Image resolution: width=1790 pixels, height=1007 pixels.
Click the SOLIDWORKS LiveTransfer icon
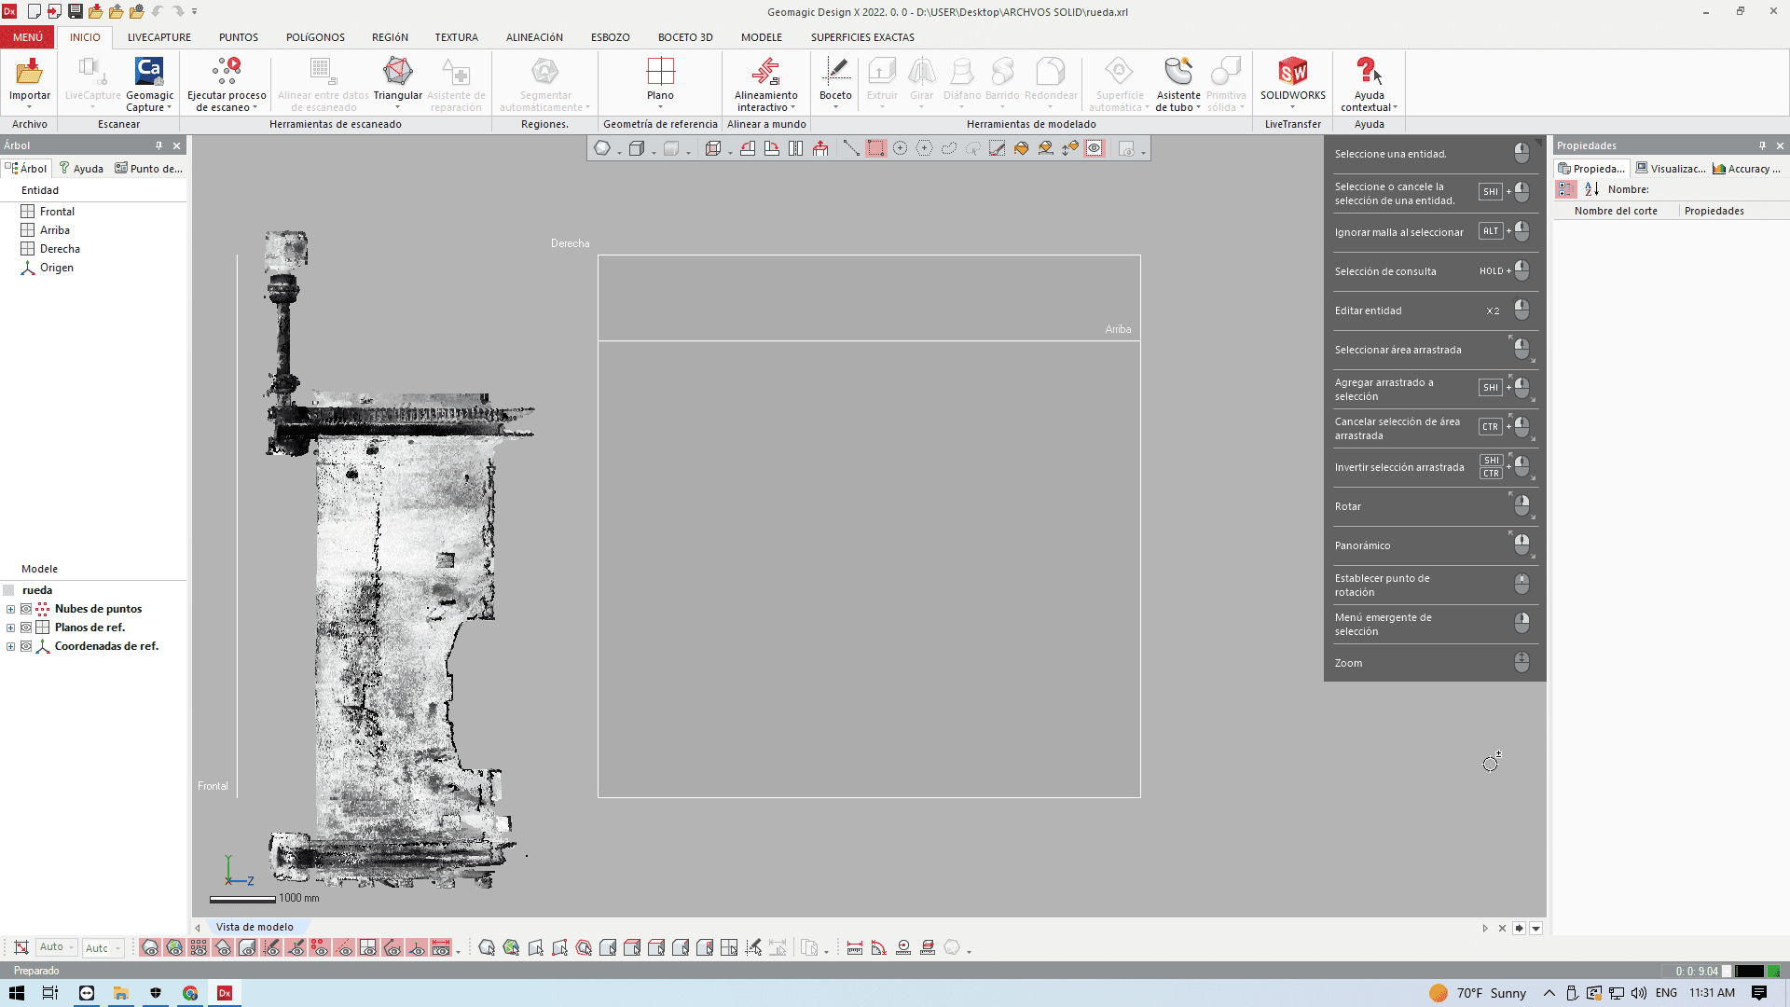(1292, 72)
